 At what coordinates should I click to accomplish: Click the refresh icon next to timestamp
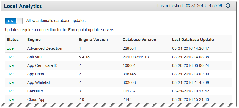click(228, 6)
